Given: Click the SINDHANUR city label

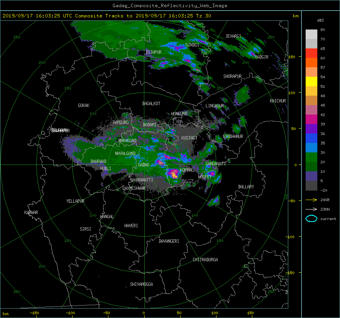Looking at the screenshot, I should (x=233, y=137).
